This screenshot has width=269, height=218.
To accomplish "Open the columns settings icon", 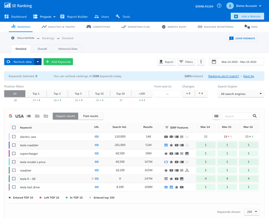I will click(x=216, y=116).
